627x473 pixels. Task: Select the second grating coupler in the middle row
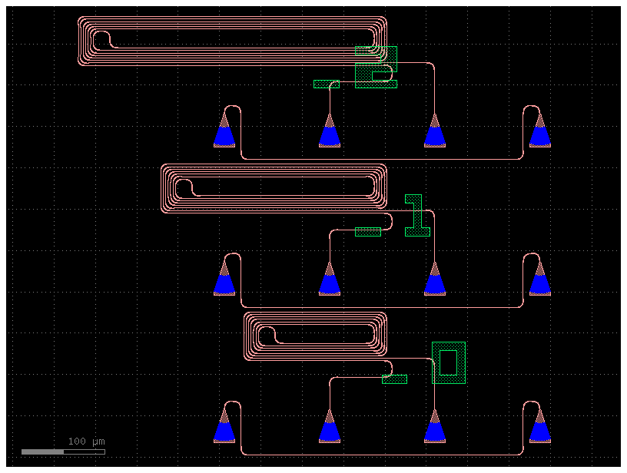(x=330, y=283)
